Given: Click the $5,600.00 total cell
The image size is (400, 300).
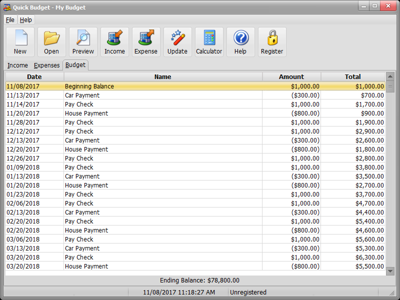Looking at the screenshot, I should (353, 239).
